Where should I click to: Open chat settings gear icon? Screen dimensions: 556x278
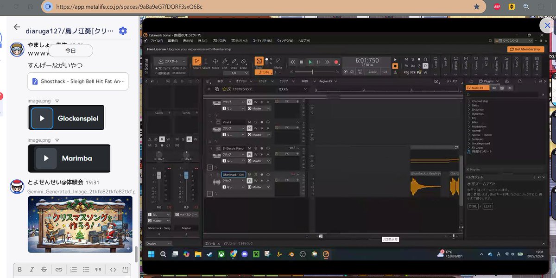coord(123,31)
